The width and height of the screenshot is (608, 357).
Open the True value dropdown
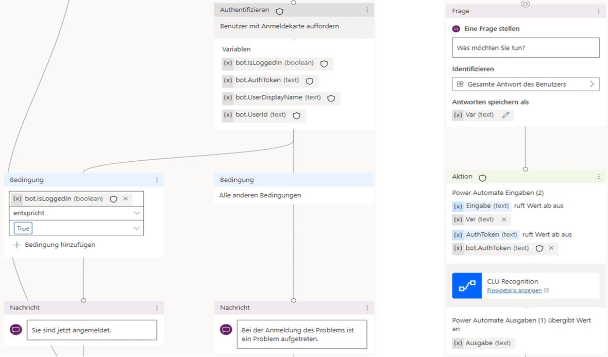(x=76, y=228)
